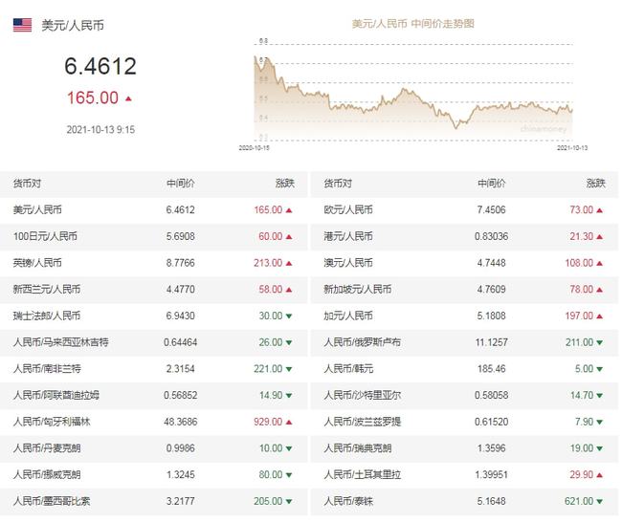Click left 货币对 column header
The width and height of the screenshot is (622, 523).
tap(27, 184)
